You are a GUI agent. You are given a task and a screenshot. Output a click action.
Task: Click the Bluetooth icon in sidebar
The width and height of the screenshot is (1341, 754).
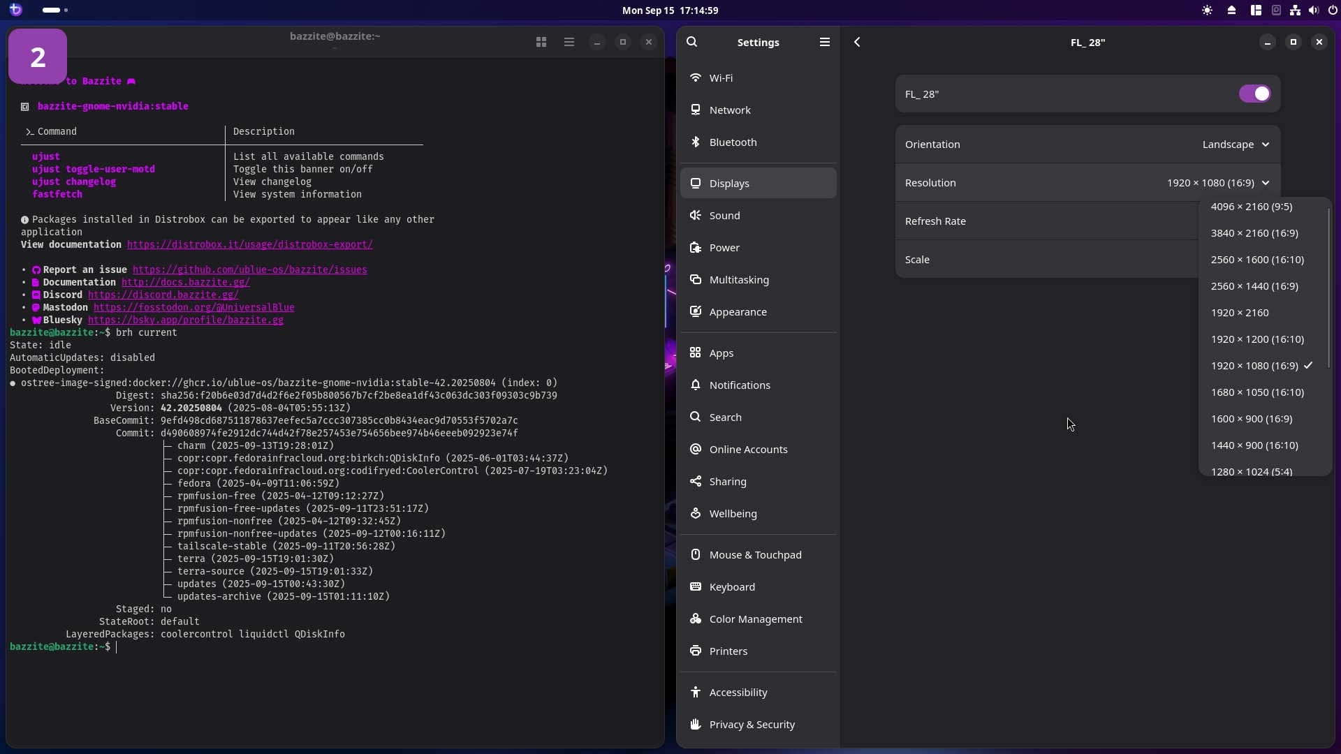[696, 142]
